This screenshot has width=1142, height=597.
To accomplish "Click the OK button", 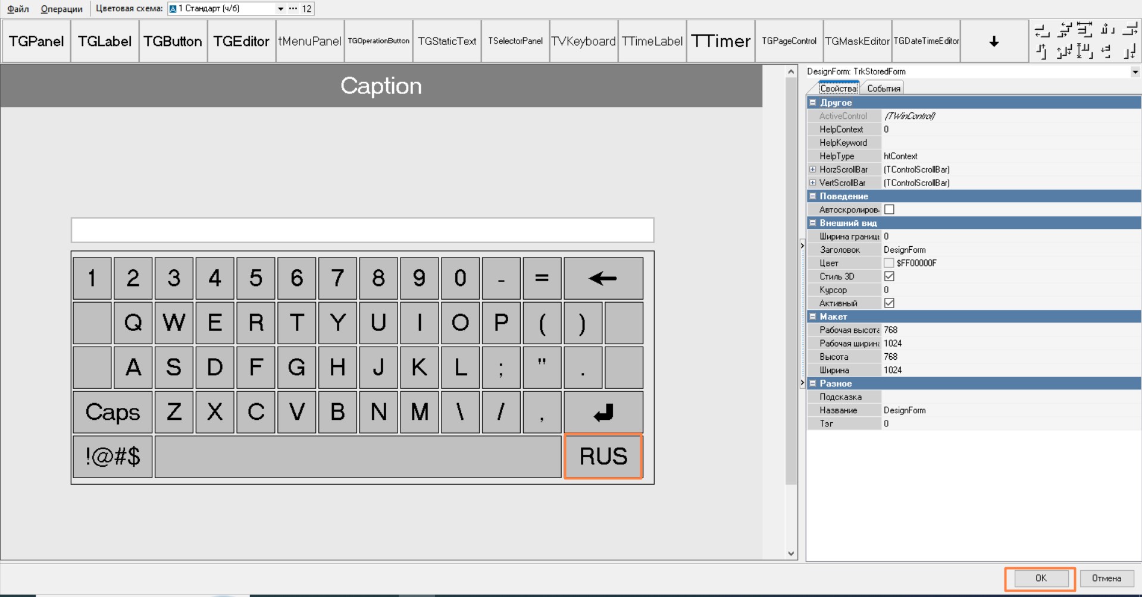I will pos(1040,578).
